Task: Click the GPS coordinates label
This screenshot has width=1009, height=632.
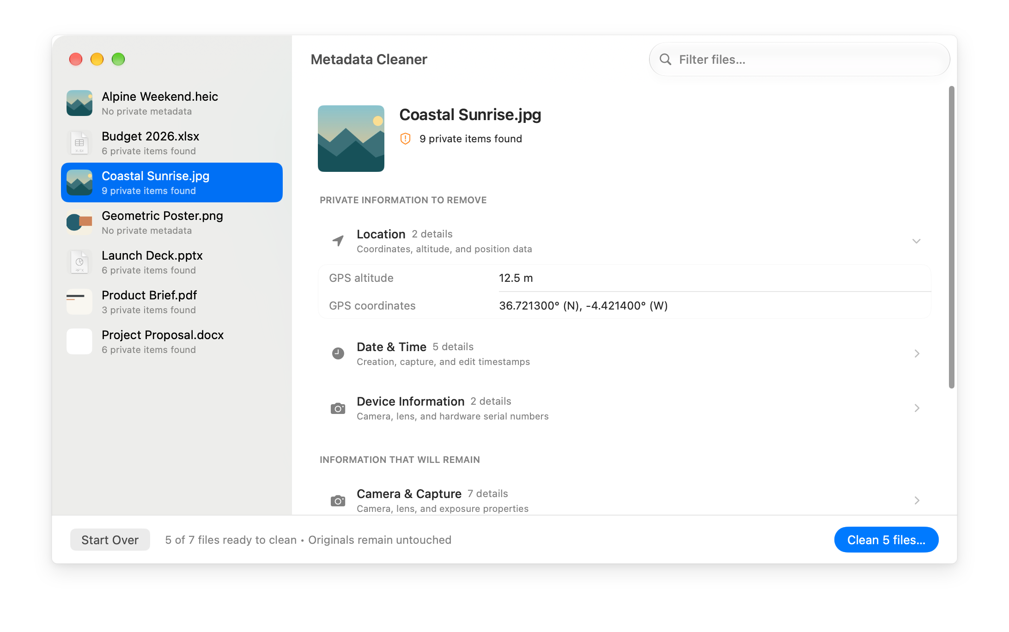Action: [x=372, y=306]
